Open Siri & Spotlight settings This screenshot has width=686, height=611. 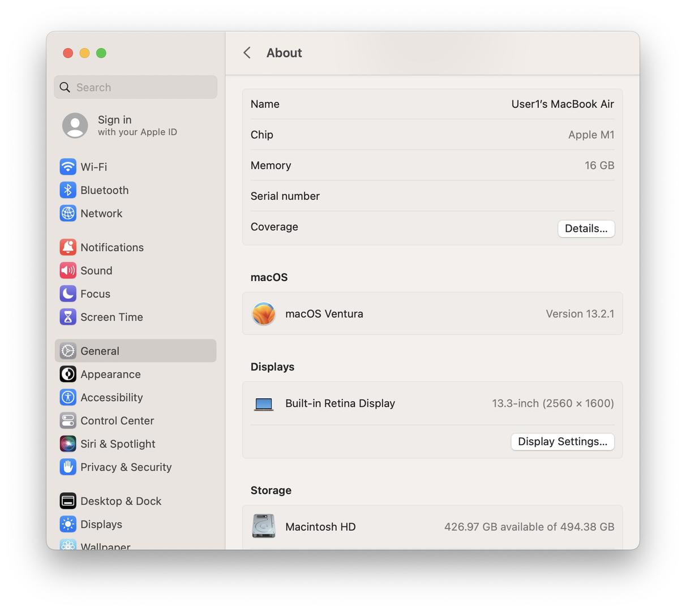[x=135, y=444]
